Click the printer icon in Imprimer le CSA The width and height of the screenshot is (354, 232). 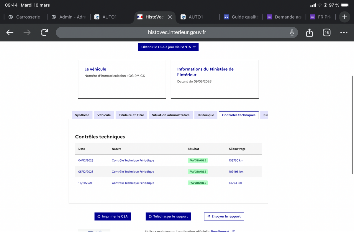pos(99,216)
